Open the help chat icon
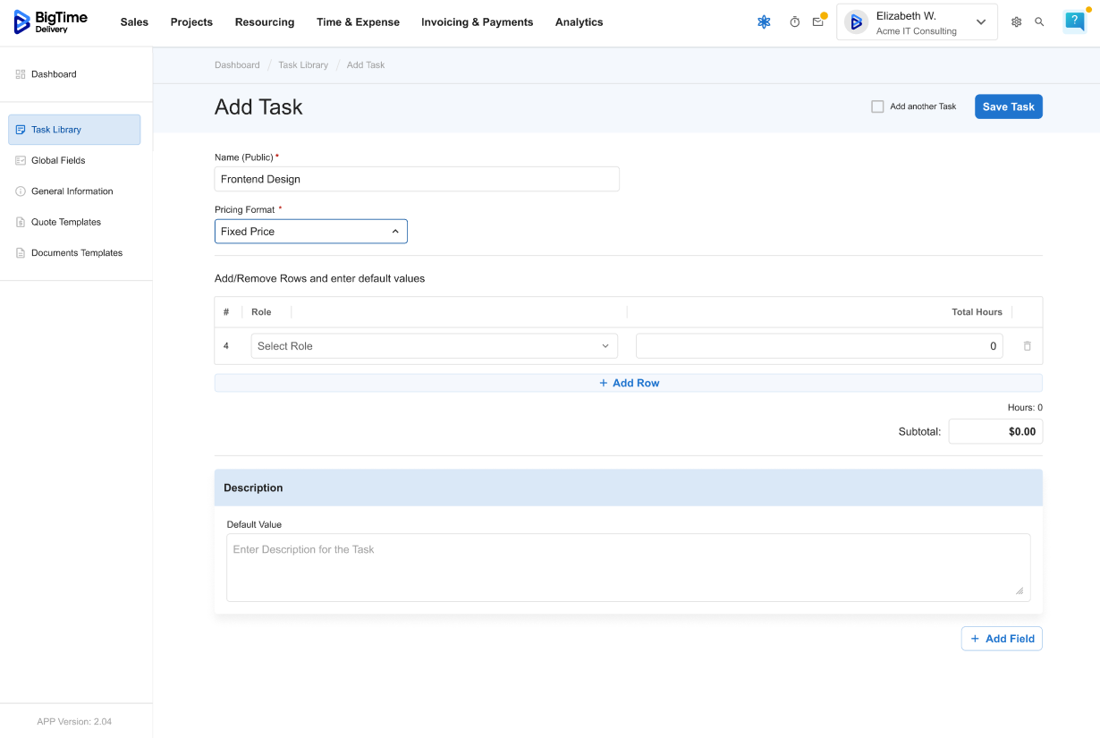This screenshot has height=738, width=1100. pyautogui.click(x=1074, y=21)
